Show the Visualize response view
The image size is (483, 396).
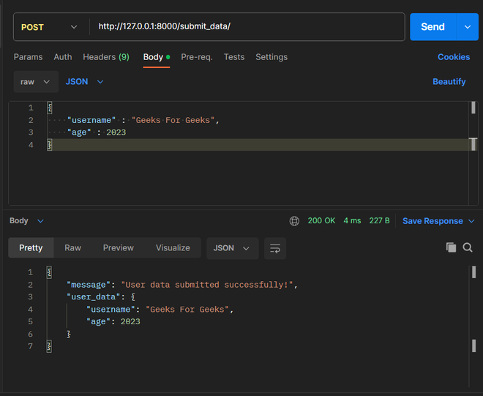pos(173,248)
